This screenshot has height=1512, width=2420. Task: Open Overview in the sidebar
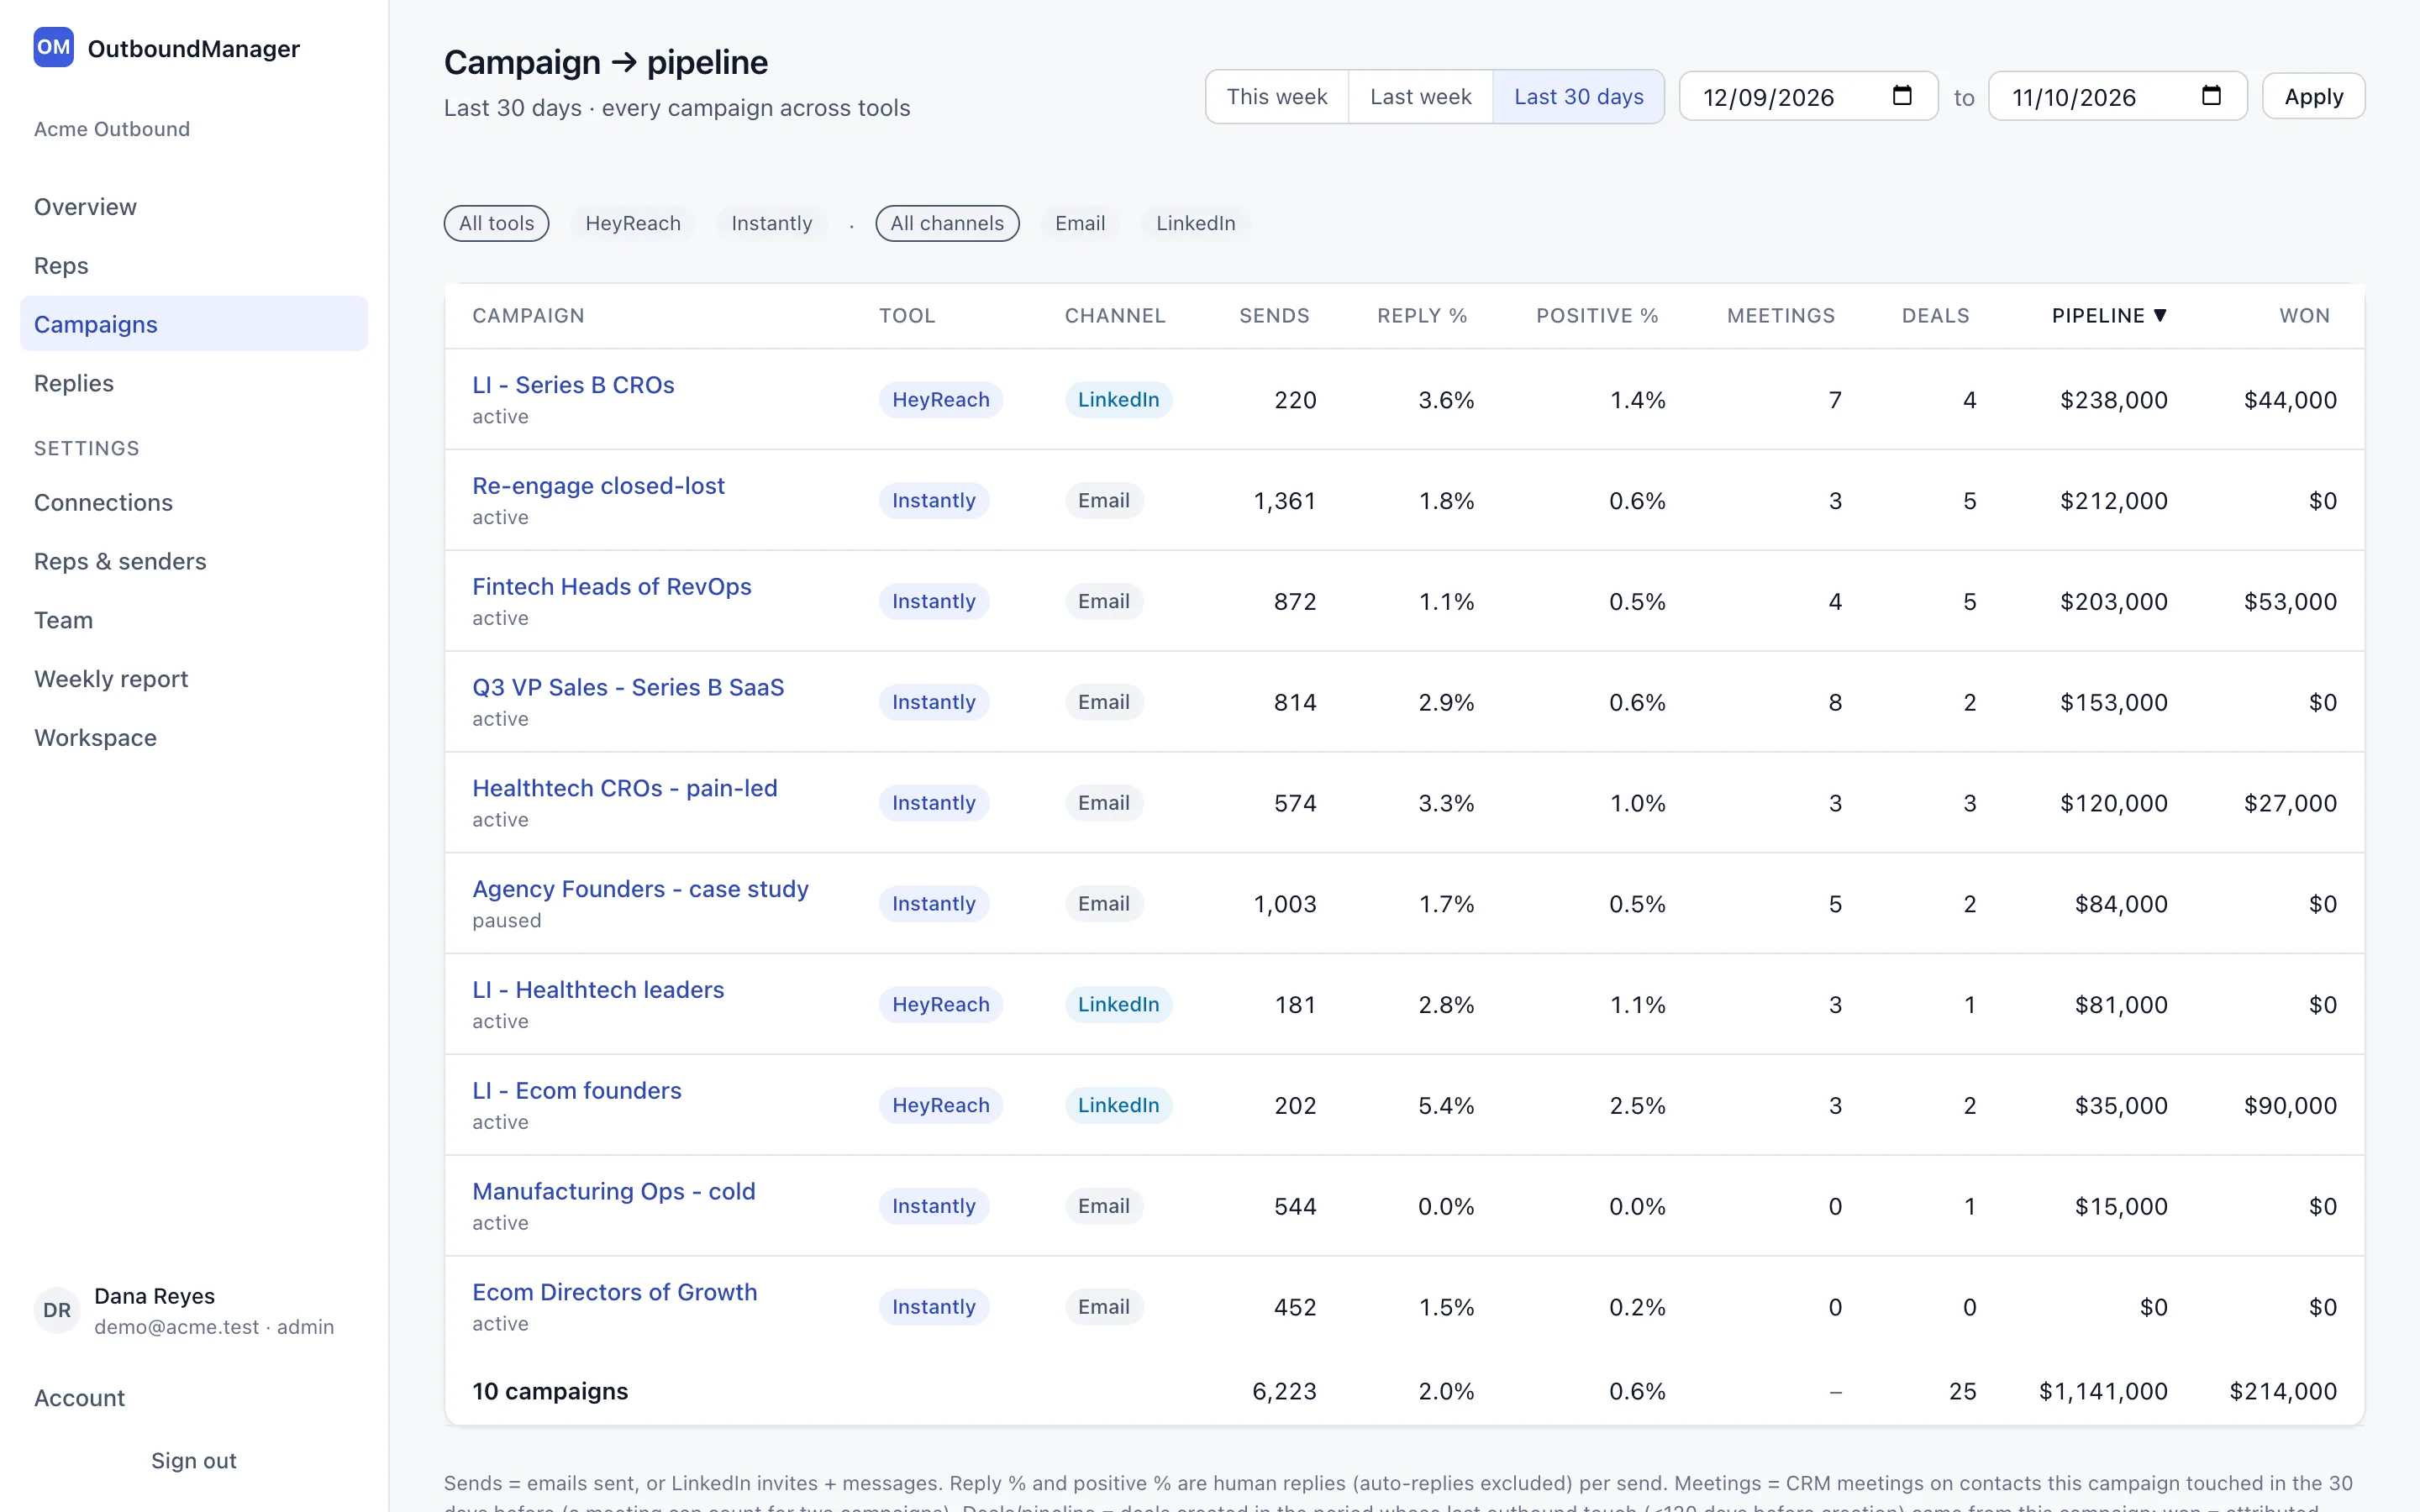[x=194, y=207]
